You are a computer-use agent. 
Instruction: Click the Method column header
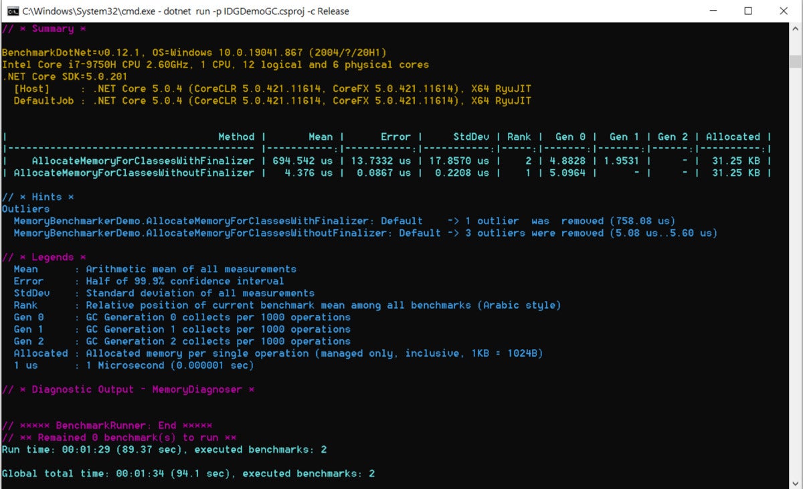coord(236,136)
